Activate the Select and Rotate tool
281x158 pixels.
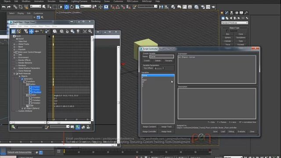coord(72,7)
